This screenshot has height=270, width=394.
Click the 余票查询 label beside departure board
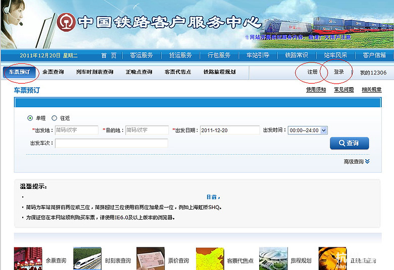tap(56, 261)
